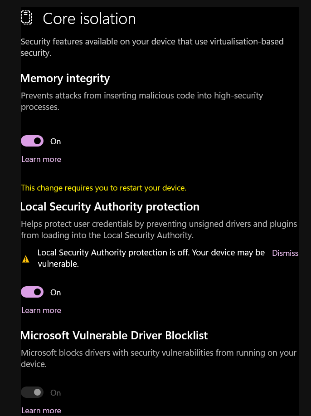
Task: Open Learn more under Memory integrity
Action: [x=41, y=159]
